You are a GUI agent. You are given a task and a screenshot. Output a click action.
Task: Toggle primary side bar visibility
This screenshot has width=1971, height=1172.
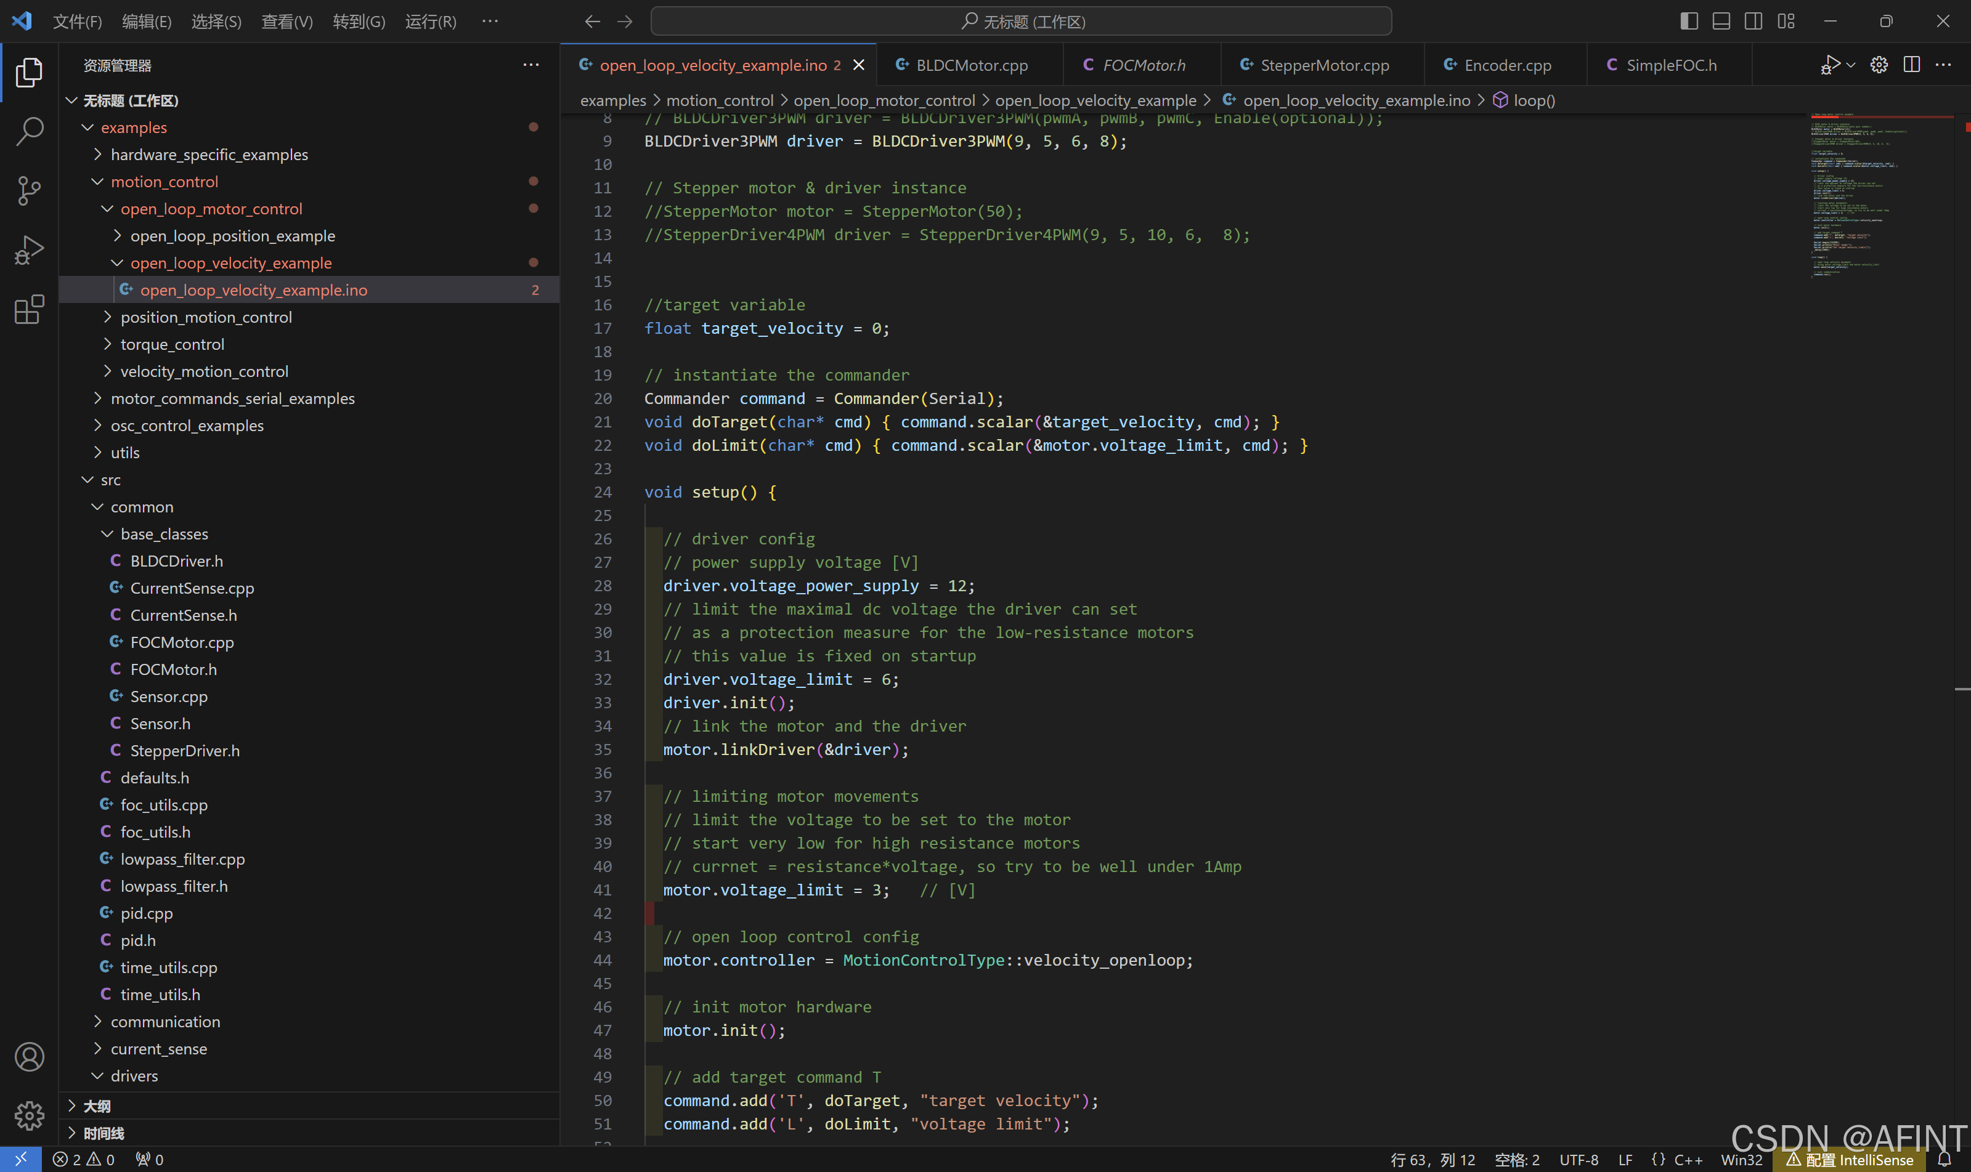coord(1689,22)
